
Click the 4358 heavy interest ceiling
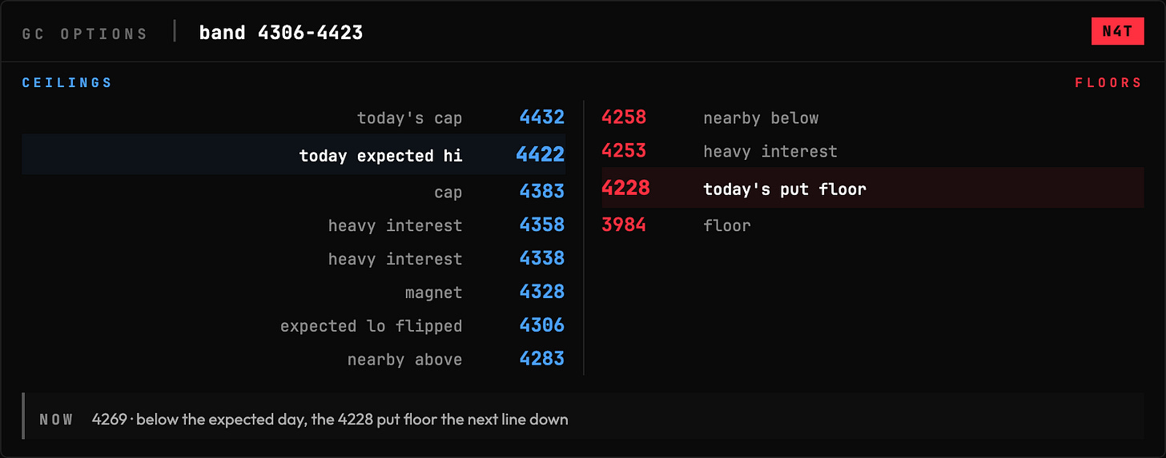pos(294,225)
